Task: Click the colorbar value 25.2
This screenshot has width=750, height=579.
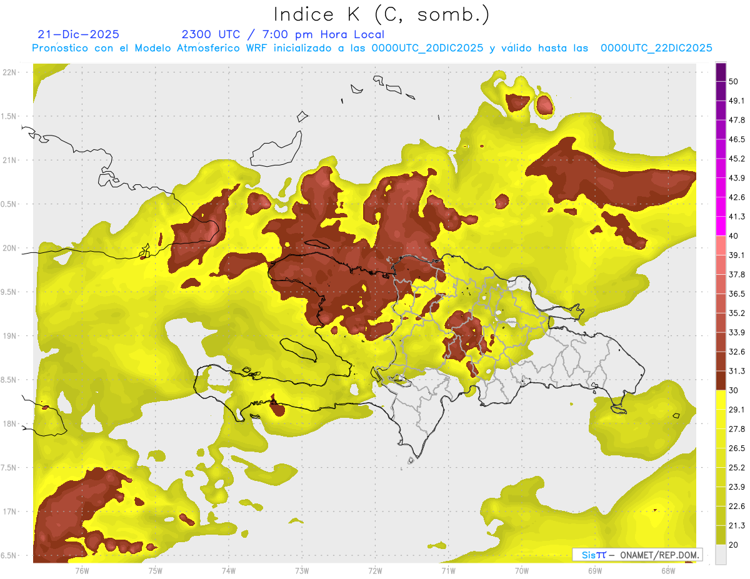Action: click(x=737, y=468)
